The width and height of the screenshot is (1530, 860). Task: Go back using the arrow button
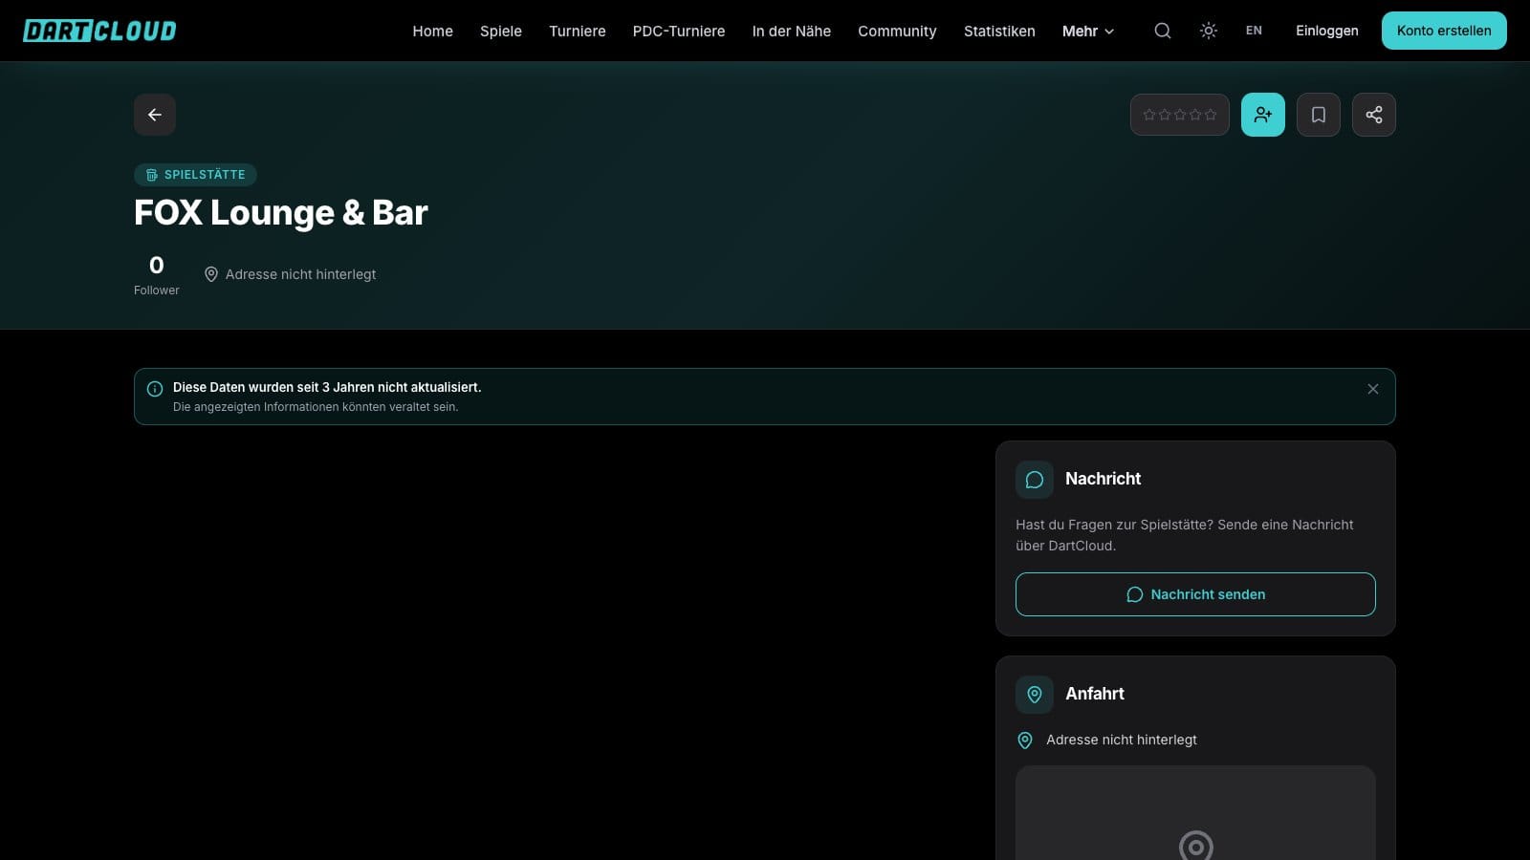pyautogui.click(x=155, y=115)
